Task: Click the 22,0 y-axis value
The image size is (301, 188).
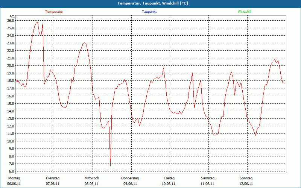Action: click(x=11, y=51)
